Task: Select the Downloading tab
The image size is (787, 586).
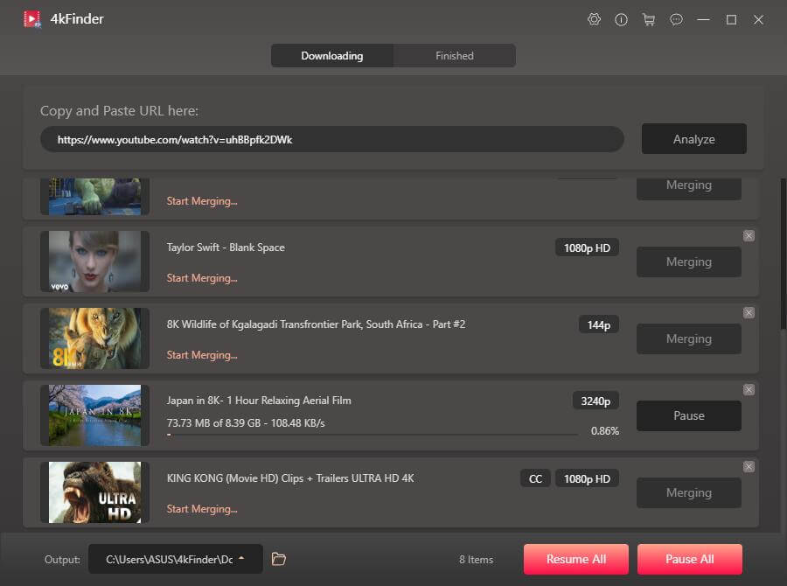Action: [332, 56]
